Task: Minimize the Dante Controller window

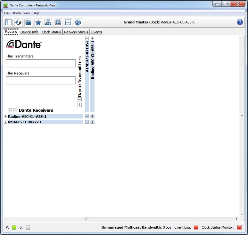Action: pos(217,4)
